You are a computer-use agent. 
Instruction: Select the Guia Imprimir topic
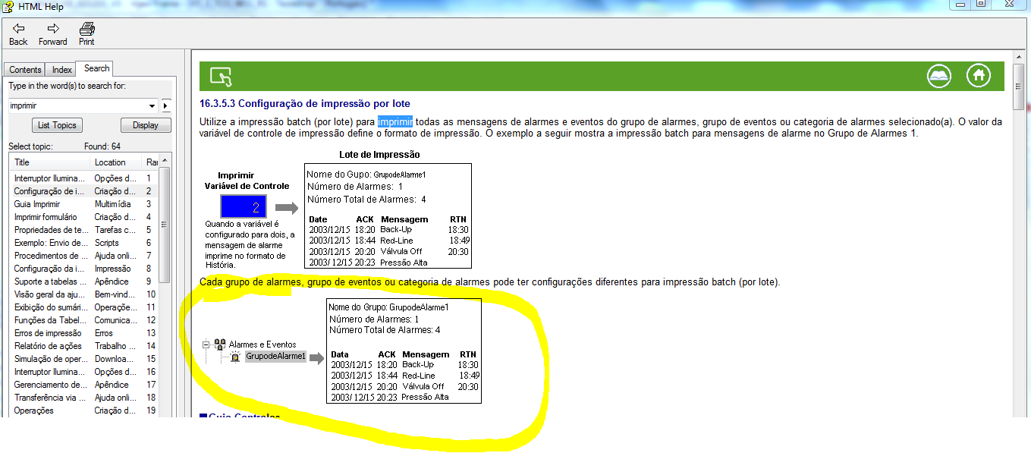pyautogui.click(x=37, y=204)
